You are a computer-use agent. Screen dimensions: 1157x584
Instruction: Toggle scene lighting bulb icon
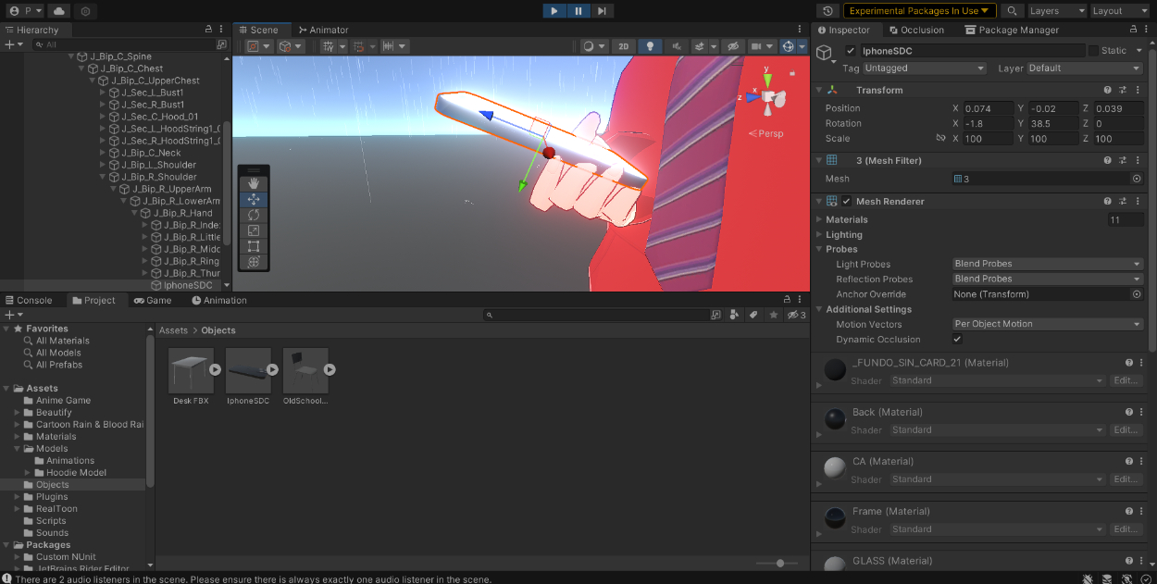(650, 46)
